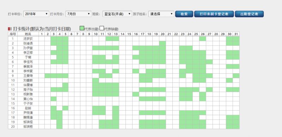The width and height of the screenshot is (282, 137).
Task: Click the red marker icon beside 打卡统计
Action: pyautogui.click(x=10, y=29)
